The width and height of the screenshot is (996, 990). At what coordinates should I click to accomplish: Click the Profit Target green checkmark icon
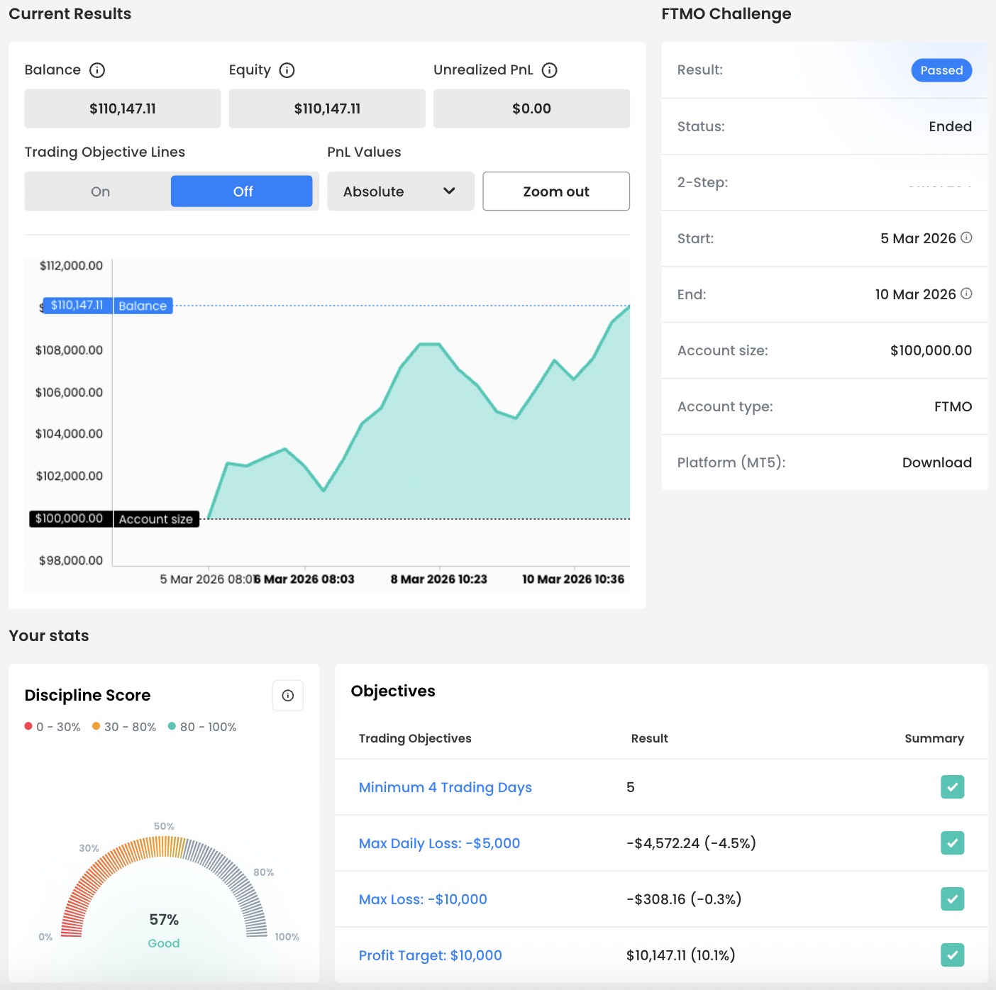952,955
